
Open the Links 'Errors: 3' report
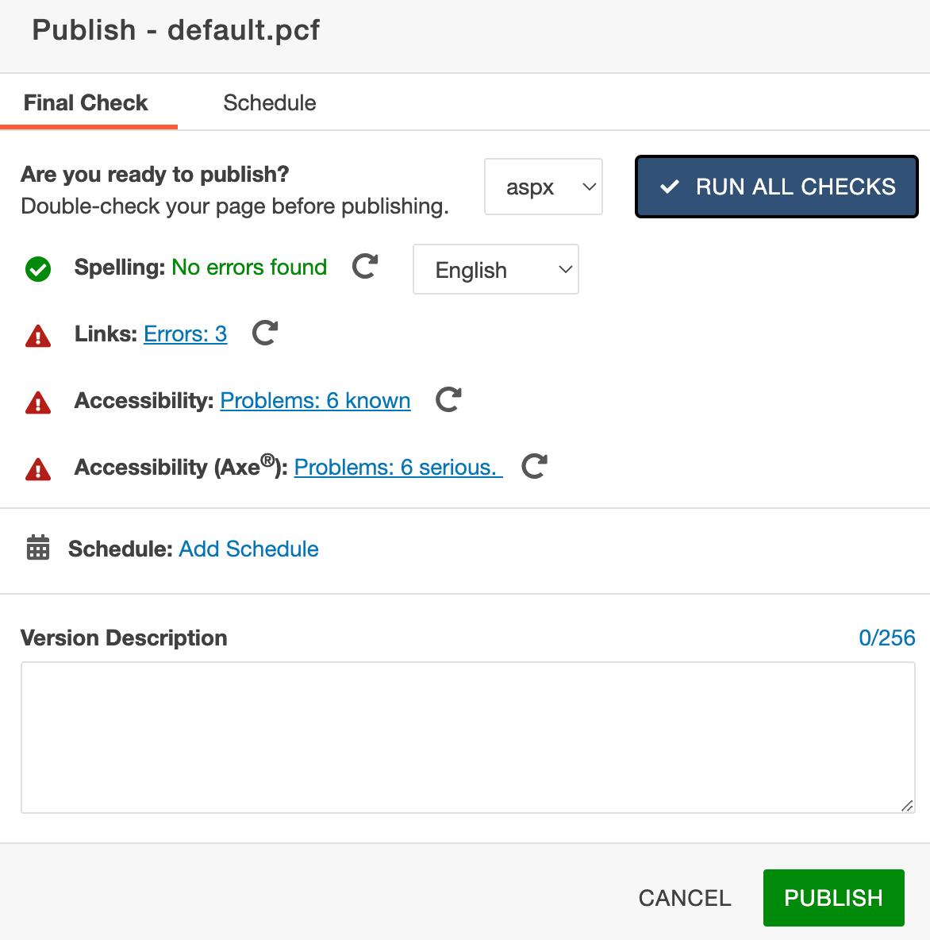(185, 333)
